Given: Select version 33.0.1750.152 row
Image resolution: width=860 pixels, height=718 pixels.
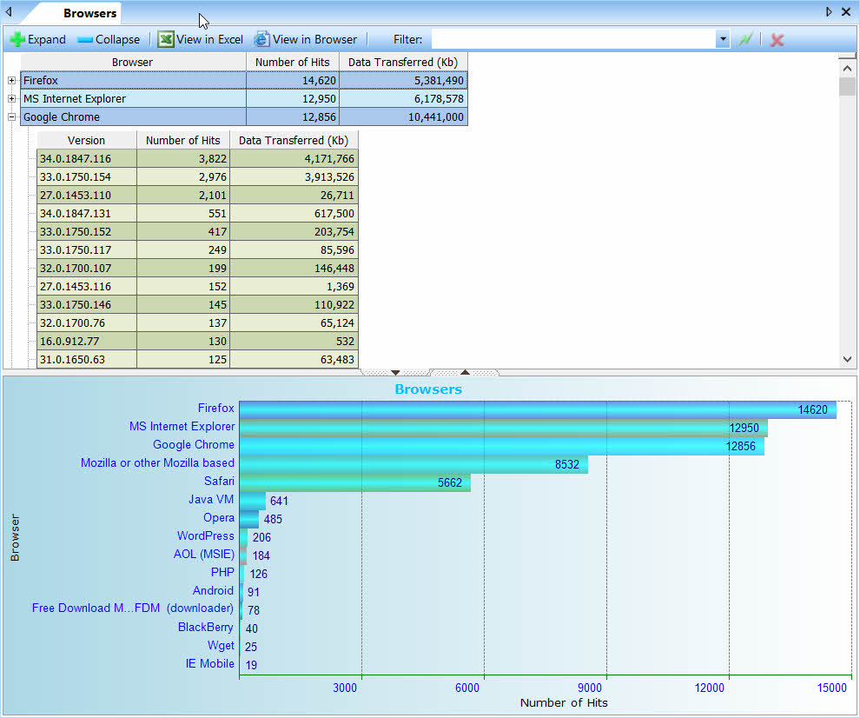Looking at the screenshot, I should 197,231.
